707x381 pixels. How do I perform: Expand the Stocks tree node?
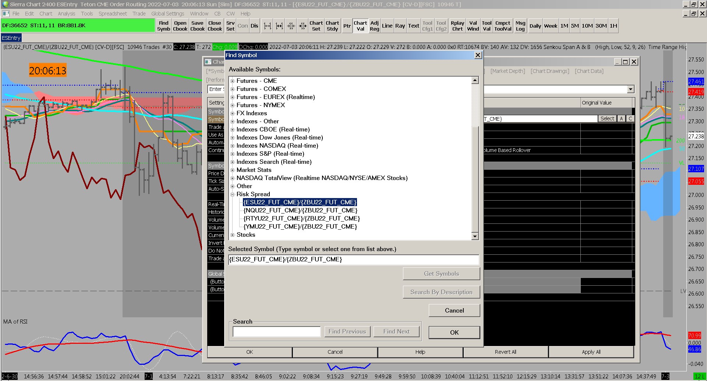pyautogui.click(x=232, y=235)
